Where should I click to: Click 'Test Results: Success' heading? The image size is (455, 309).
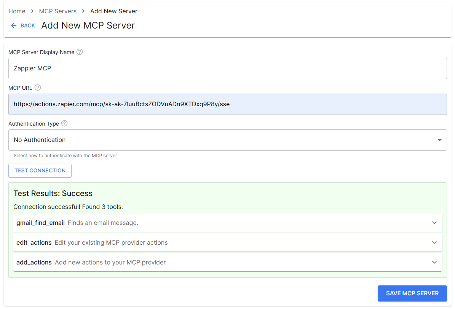(x=53, y=193)
